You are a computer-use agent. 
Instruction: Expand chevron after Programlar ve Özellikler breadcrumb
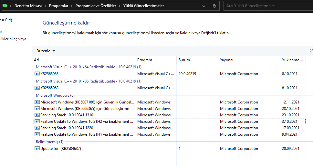point(120,6)
